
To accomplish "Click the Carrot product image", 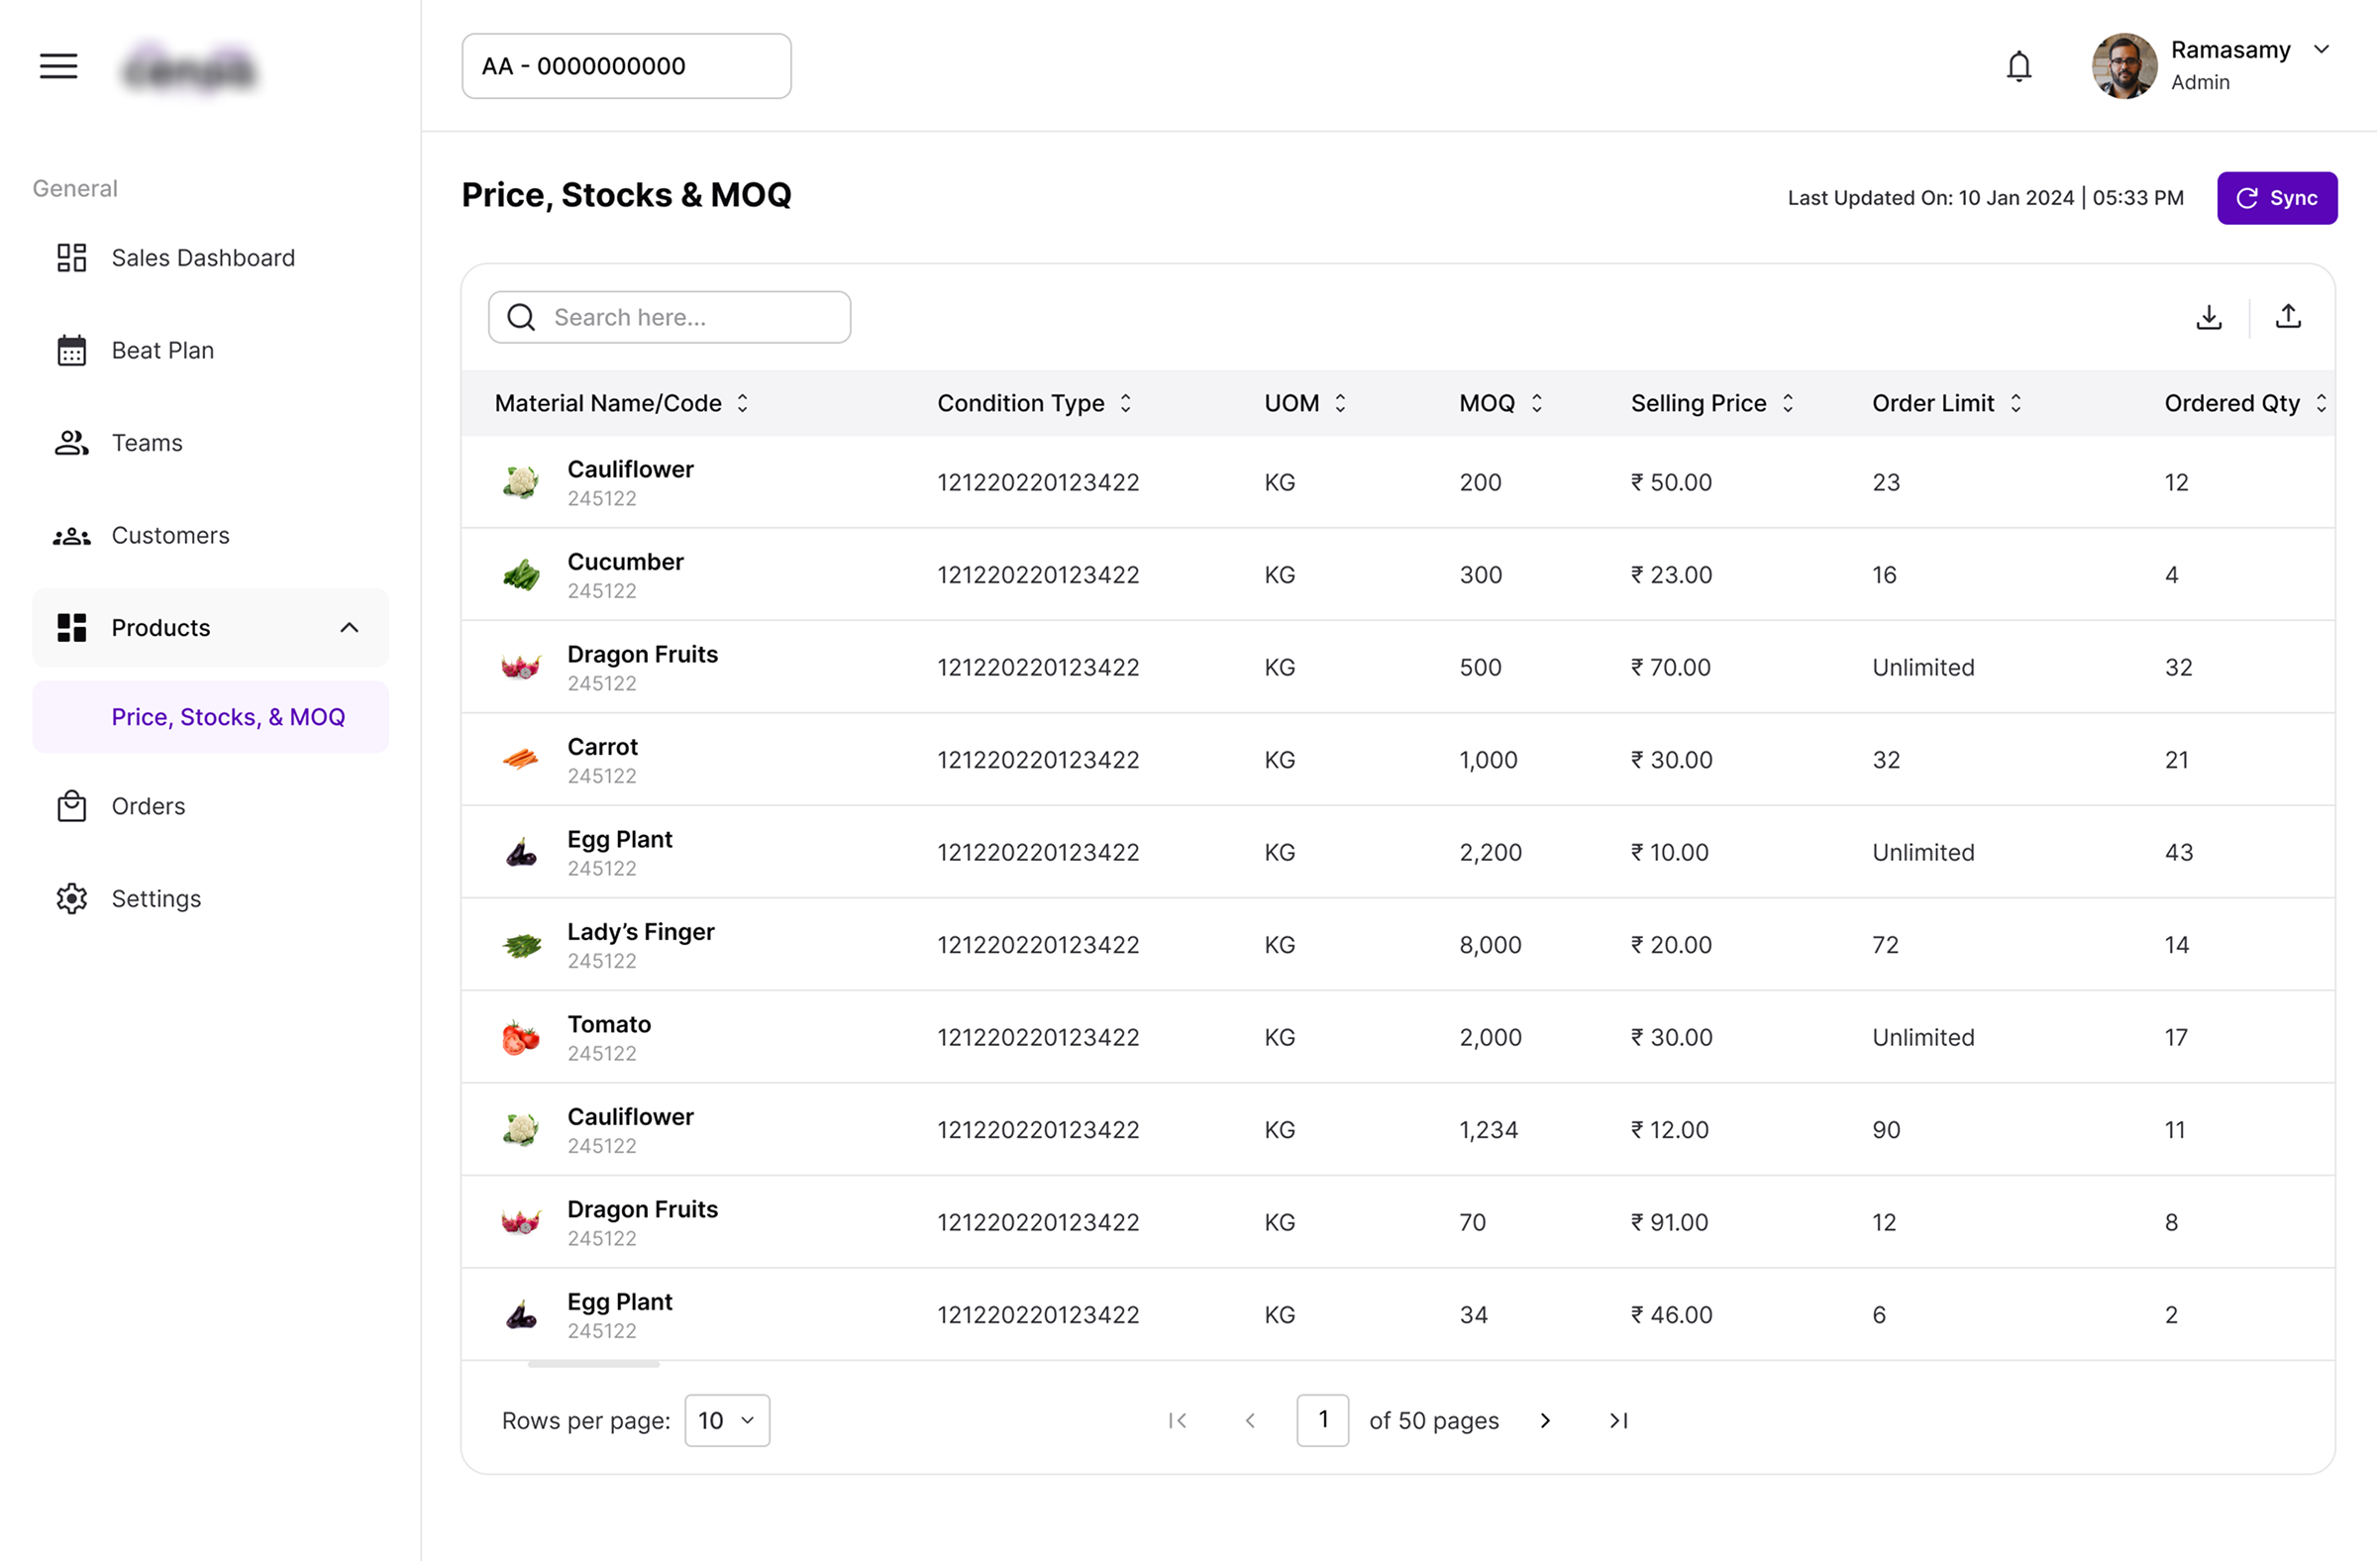I will pos(520,760).
